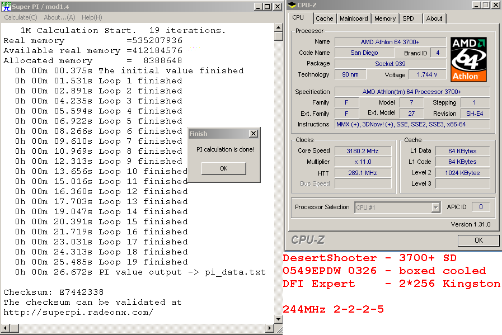Click the vertical scrollbar thumb in Super PI
502x335 pixels.
point(279,36)
